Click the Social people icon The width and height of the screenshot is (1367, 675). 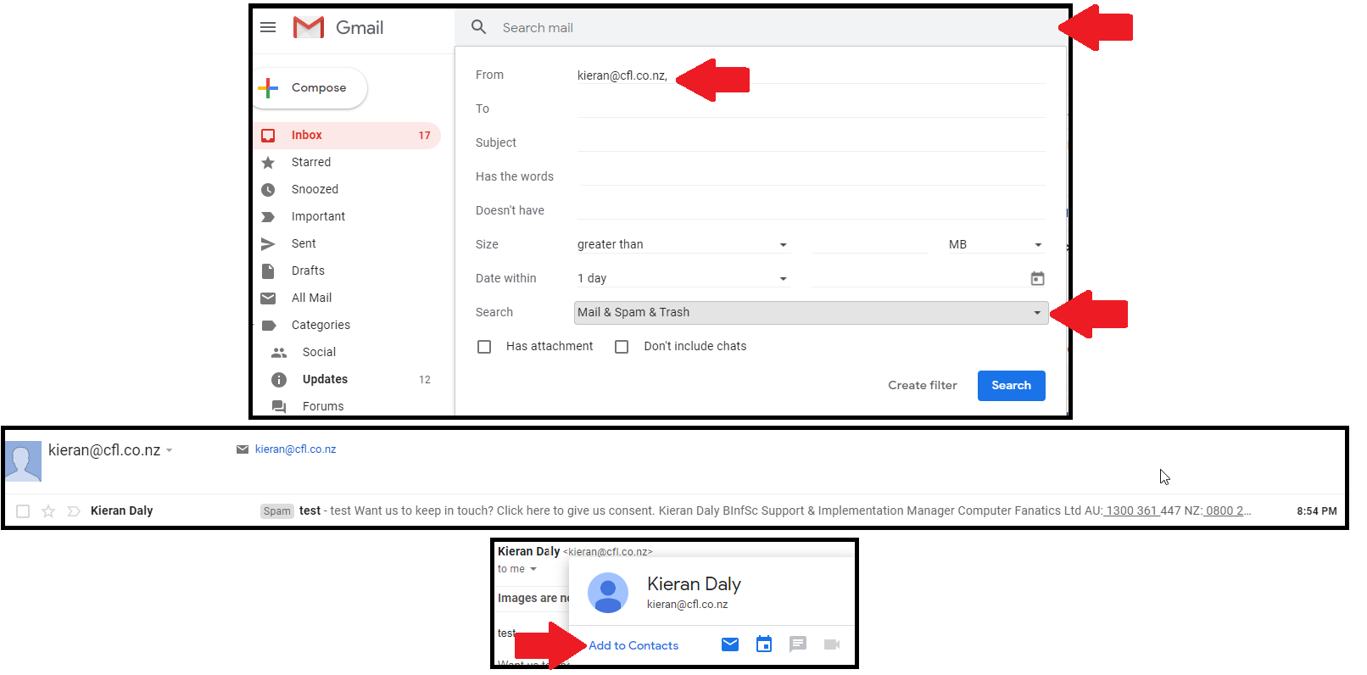pyautogui.click(x=279, y=352)
